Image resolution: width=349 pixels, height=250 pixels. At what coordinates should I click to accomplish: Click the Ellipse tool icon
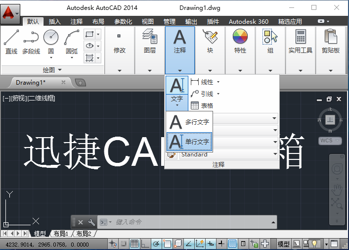pyautogui.click(x=89, y=46)
